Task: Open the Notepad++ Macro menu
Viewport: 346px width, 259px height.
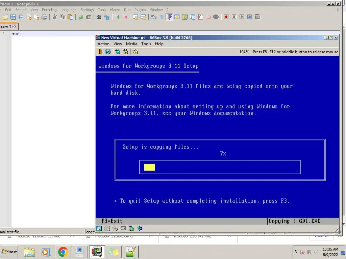Action: pos(115,10)
